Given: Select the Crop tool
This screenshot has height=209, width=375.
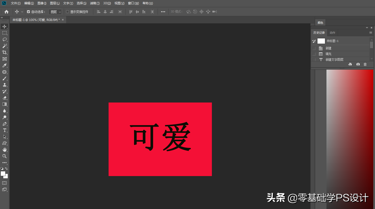Looking at the screenshot, I should pyautogui.click(x=5, y=52).
